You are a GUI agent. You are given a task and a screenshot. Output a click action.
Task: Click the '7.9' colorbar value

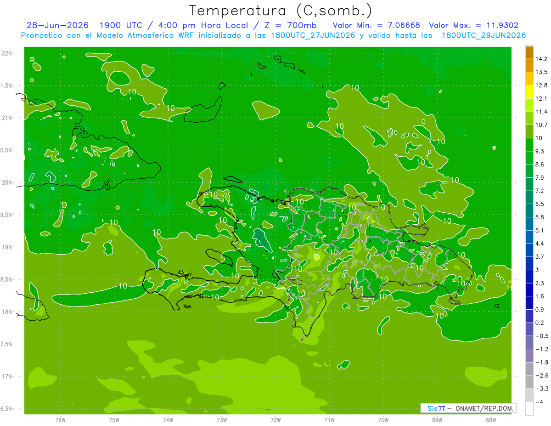click(x=540, y=178)
